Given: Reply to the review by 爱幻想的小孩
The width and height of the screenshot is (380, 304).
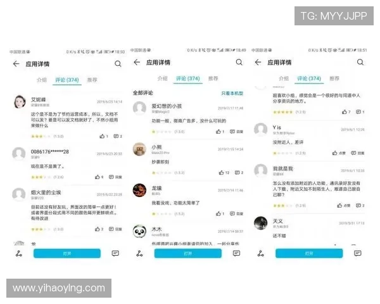Looking at the screenshot, I should [236, 132].
